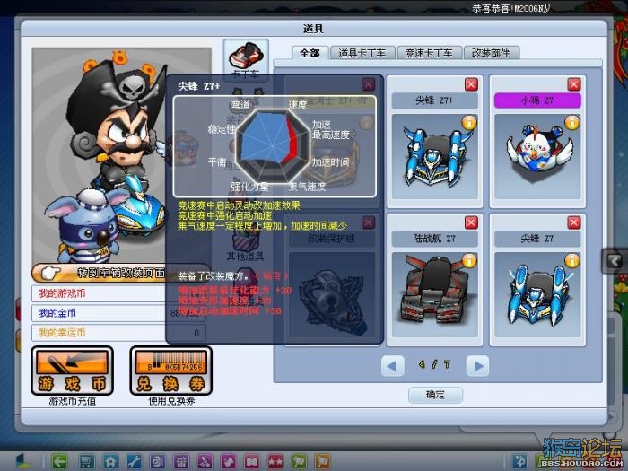This screenshot has width=628, height=471.
Task: Click the 尖锋 Z7+ card name label
Action: pyautogui.click(x=434, y=100)
